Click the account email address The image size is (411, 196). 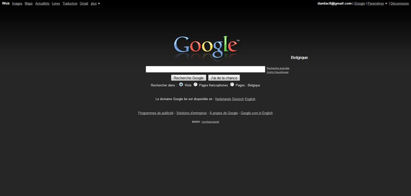pos(335,3)
